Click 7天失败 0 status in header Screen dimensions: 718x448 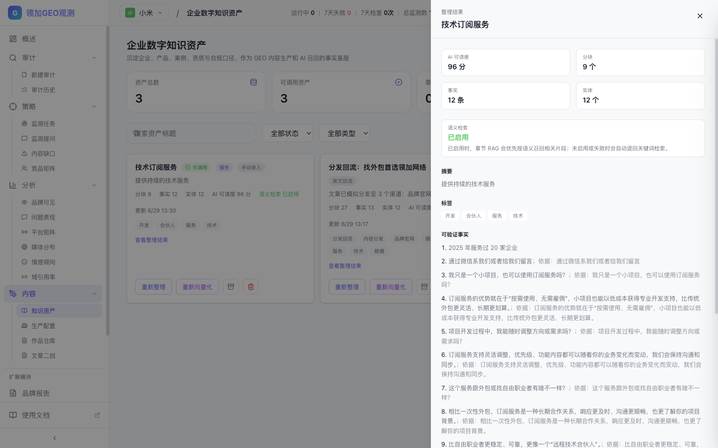point(338,13)
